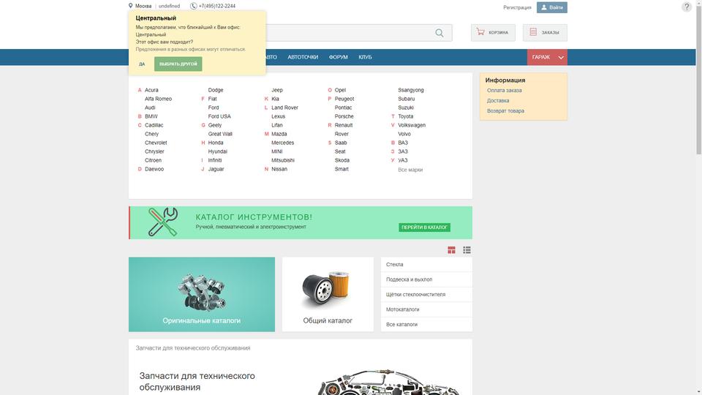Select the УАЗ brand
This screenshot has width=702, height=395.
click(x=402, y=160)
